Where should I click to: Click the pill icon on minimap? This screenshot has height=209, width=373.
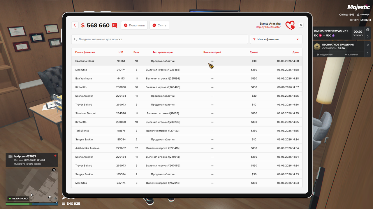click(x=50, y=197)
